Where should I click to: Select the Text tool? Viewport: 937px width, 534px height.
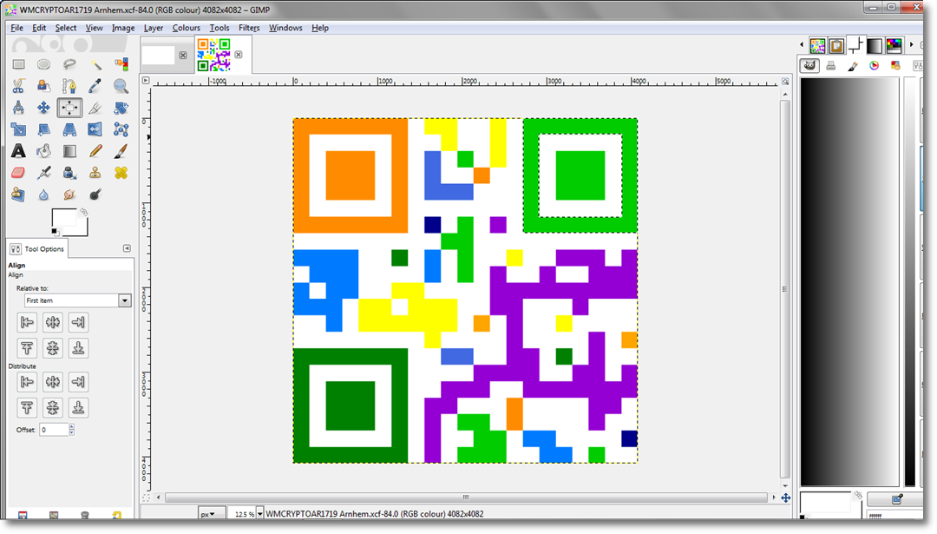click(18, 151)
